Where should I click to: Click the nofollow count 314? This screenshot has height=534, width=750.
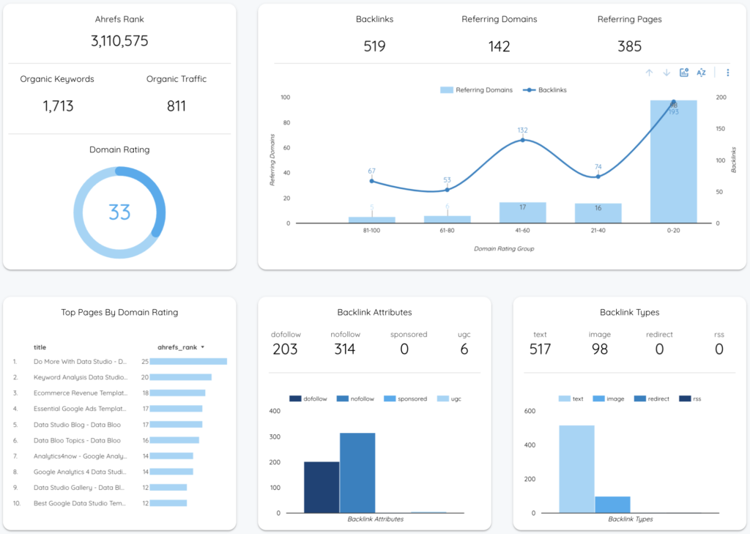point(345,349)
